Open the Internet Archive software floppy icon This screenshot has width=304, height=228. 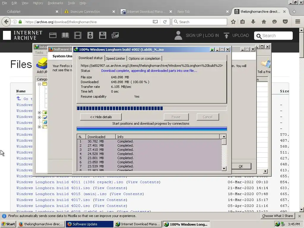click(102, 35)
